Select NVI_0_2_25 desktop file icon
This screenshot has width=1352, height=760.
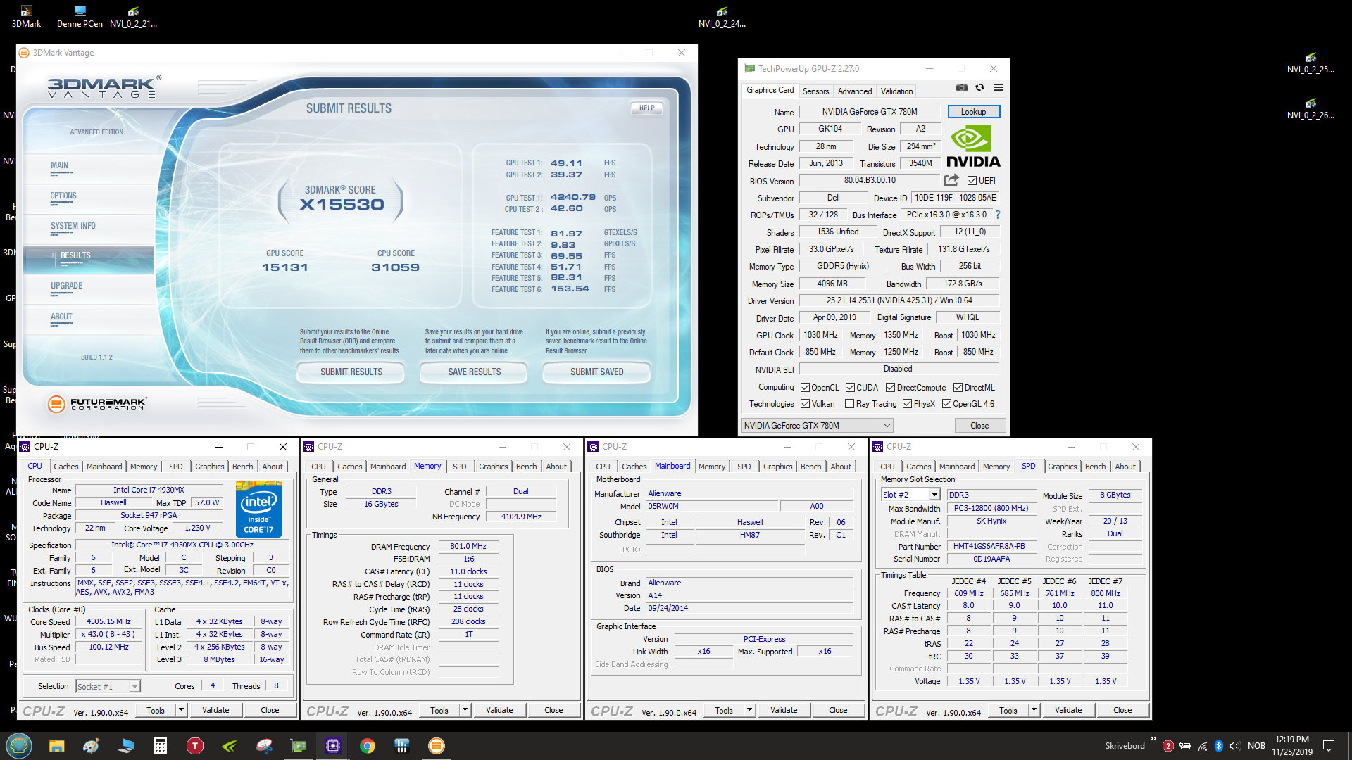click(x=1310, y=62)
